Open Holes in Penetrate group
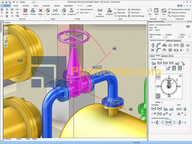192x144 pixels. 156,12
